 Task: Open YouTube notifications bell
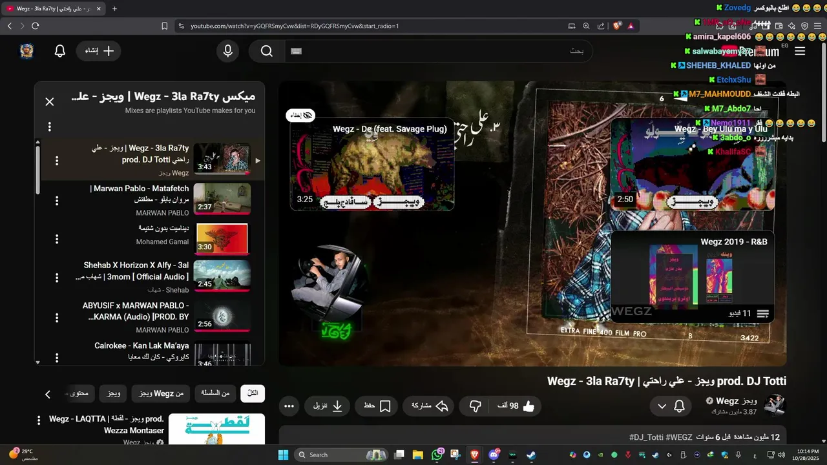click(60, 51)
